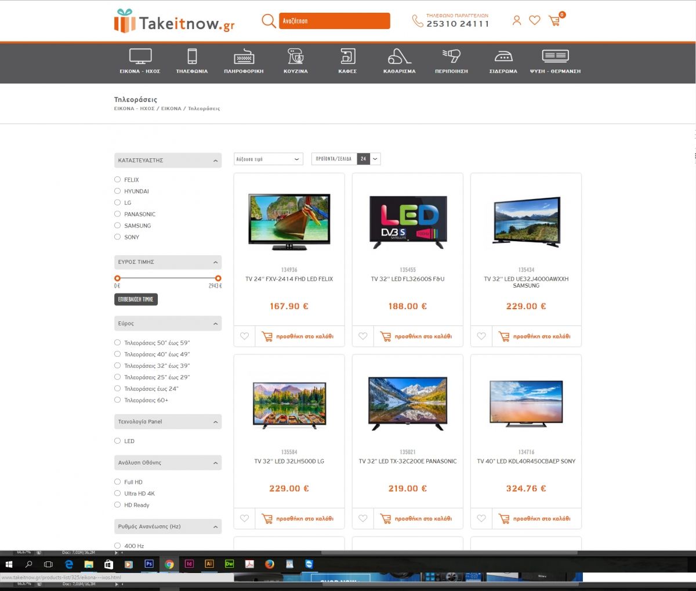The height and width of the screenshot is (591, 696).
Task: Click the price range slider's right handle
Action: (x=218, y=278)
